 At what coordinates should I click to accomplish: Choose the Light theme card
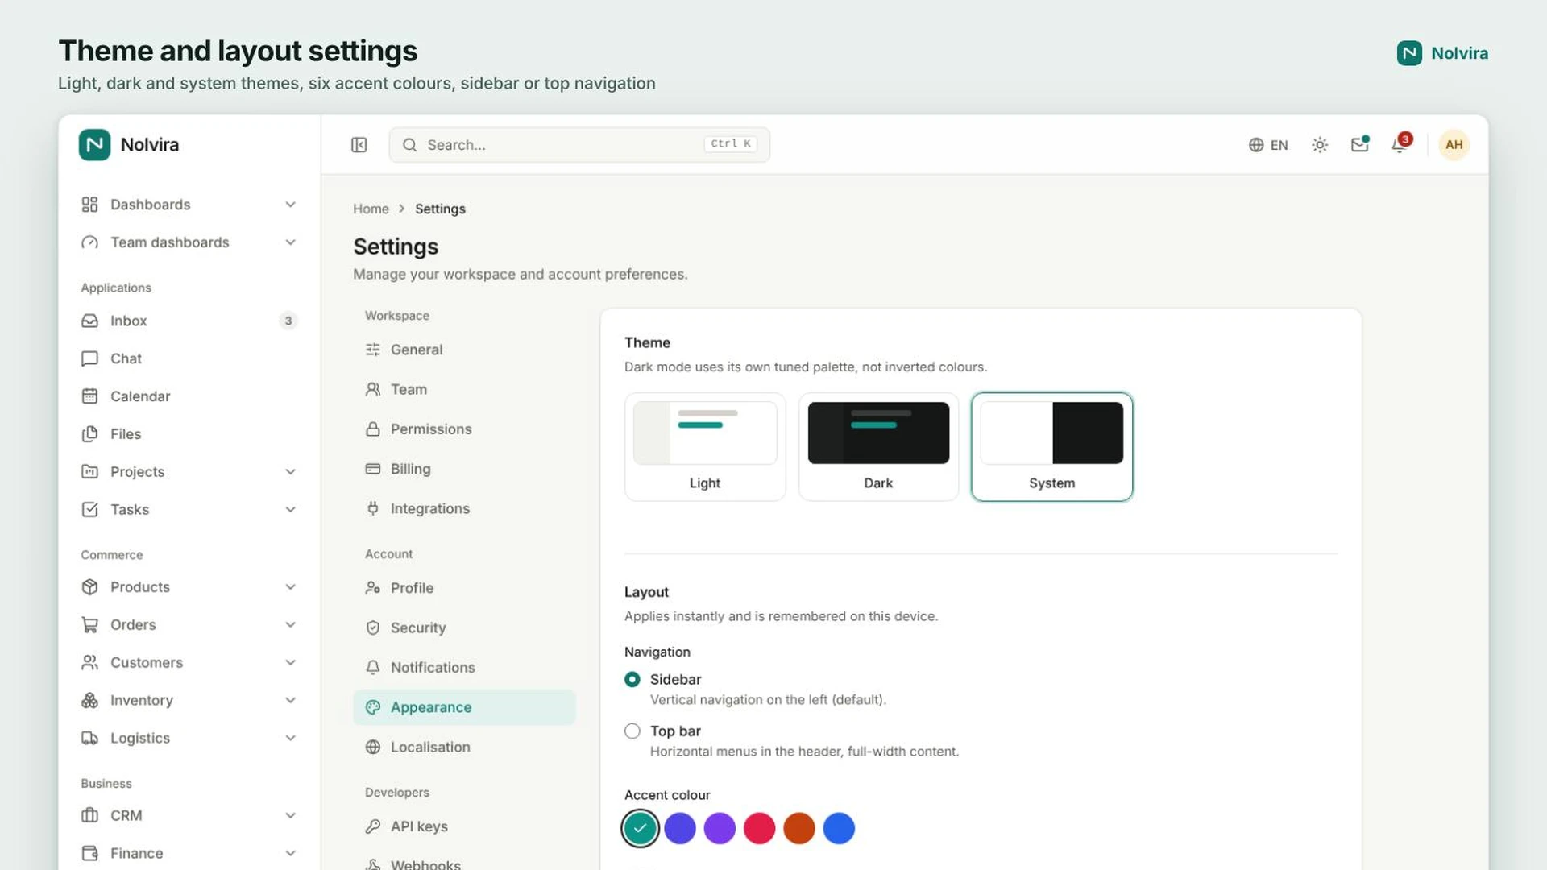[705, 447]
